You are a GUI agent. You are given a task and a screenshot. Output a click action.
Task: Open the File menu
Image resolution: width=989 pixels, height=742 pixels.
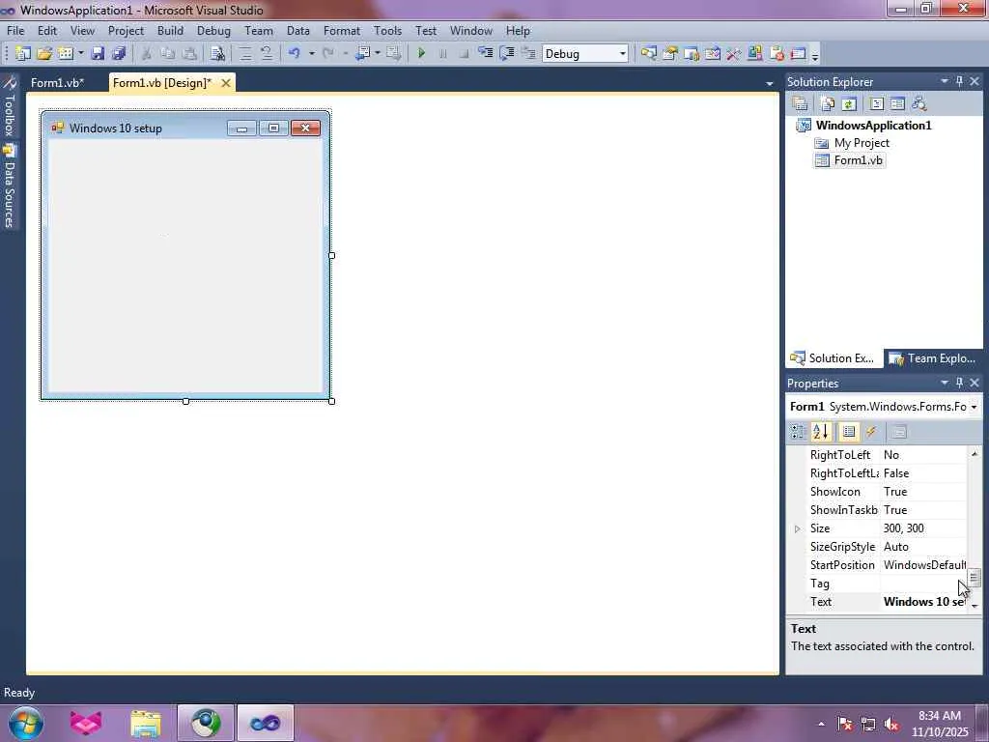coord(15,30)
